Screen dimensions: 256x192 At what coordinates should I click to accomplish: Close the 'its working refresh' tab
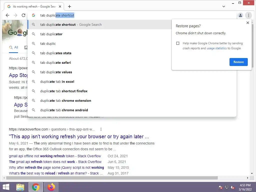60,6
